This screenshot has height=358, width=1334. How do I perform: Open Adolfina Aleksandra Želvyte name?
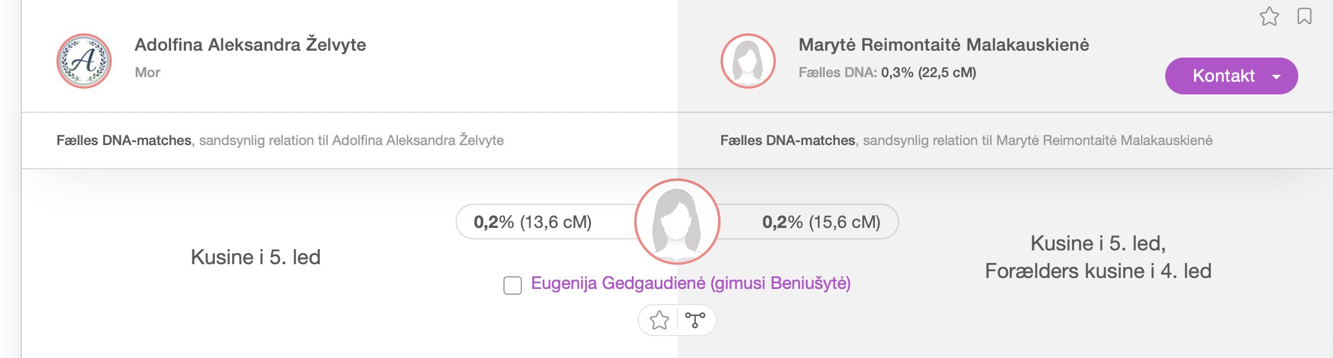click(x=251, y=44)
